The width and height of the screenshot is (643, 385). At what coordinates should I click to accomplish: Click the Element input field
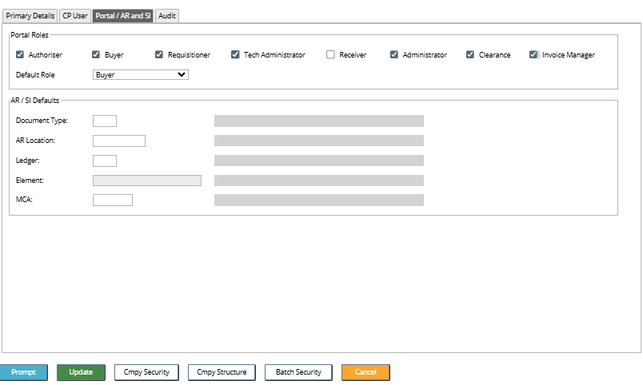click(147, 181)
